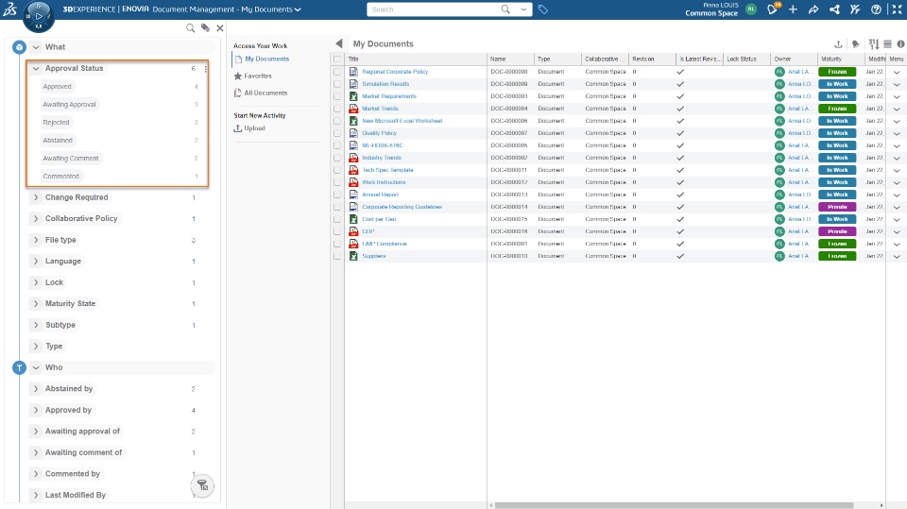This screenshot has width=907, height=509.
Task: Click the collapse fullscreen arrows icon
Action: (x=897, y=9)
